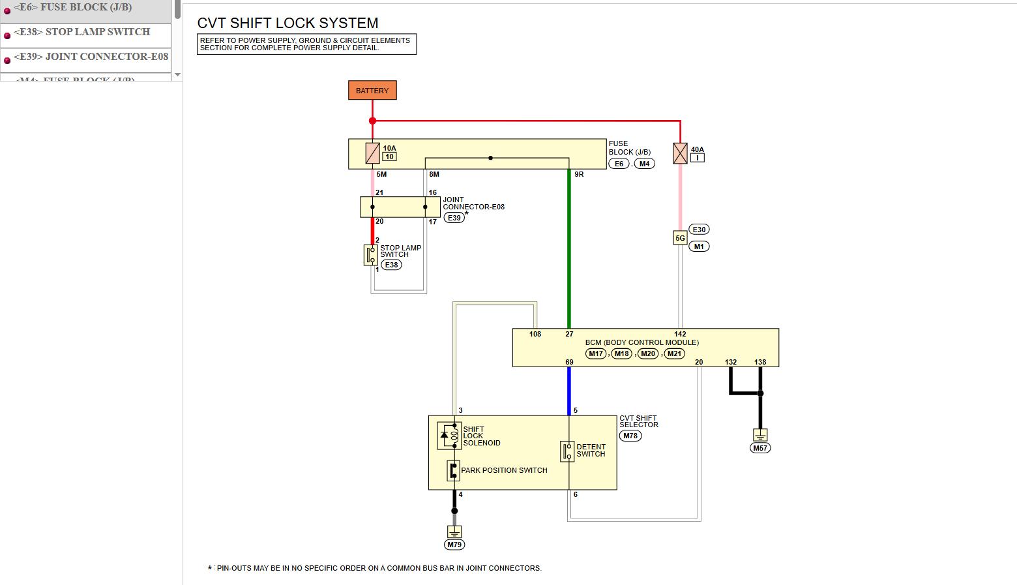Click the blue wire between BCM 69 and selector

pyautogui.click(x=569, y=391)
